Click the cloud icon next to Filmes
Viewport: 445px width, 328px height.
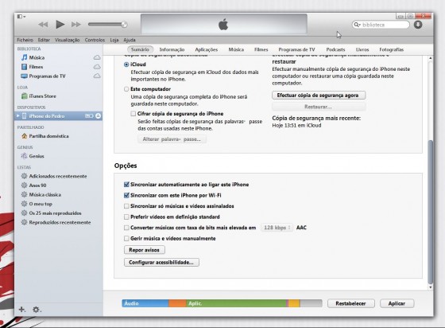click(x=97, y=67)
